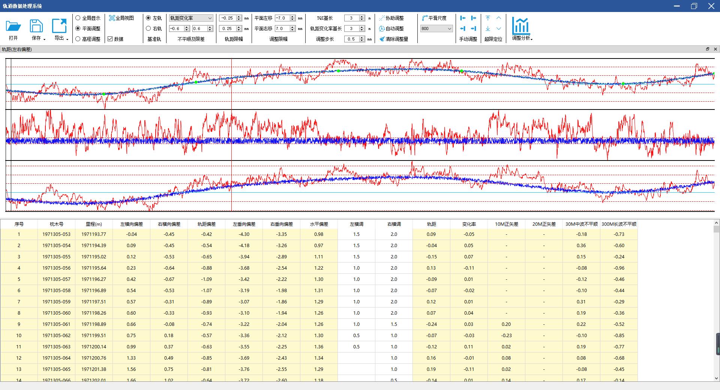720x390 pixels.
Task: Jump to last over-limit with barred down arrow
Action: click(488, 28)
